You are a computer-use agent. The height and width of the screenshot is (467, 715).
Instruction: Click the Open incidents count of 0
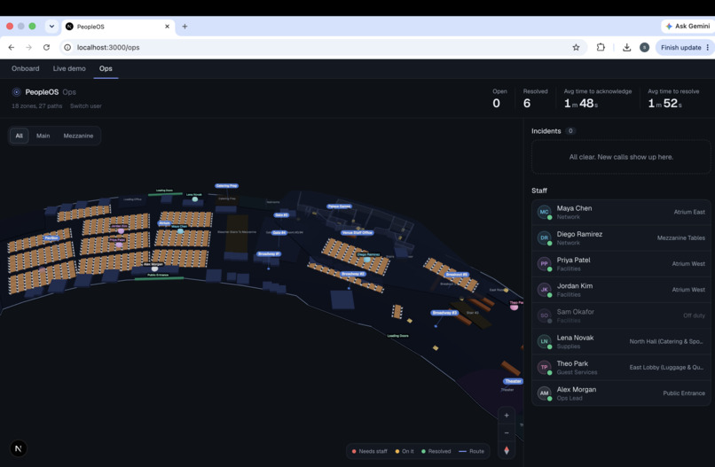click(496, 104)
